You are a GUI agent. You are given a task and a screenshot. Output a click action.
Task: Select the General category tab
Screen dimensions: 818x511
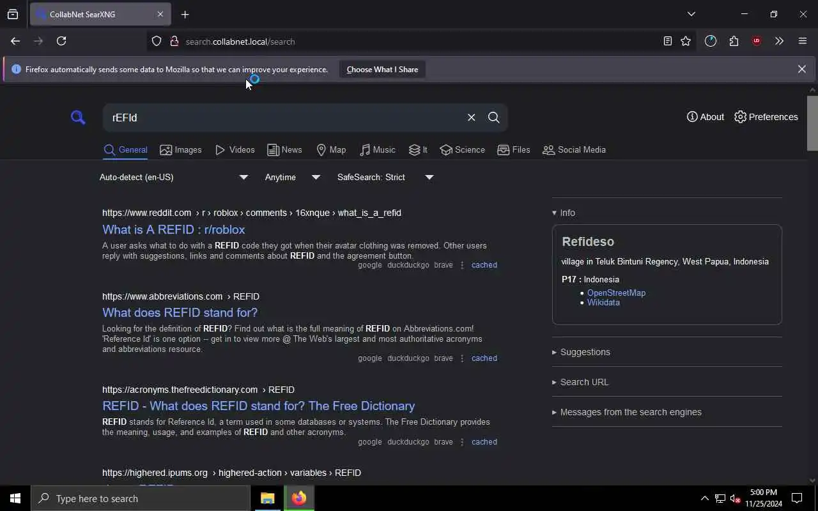(125, 150)
